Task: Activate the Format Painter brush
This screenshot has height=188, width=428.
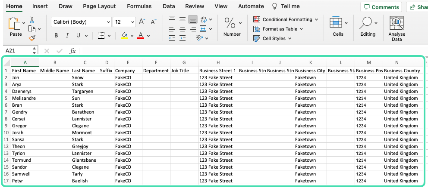Action: 32,38
